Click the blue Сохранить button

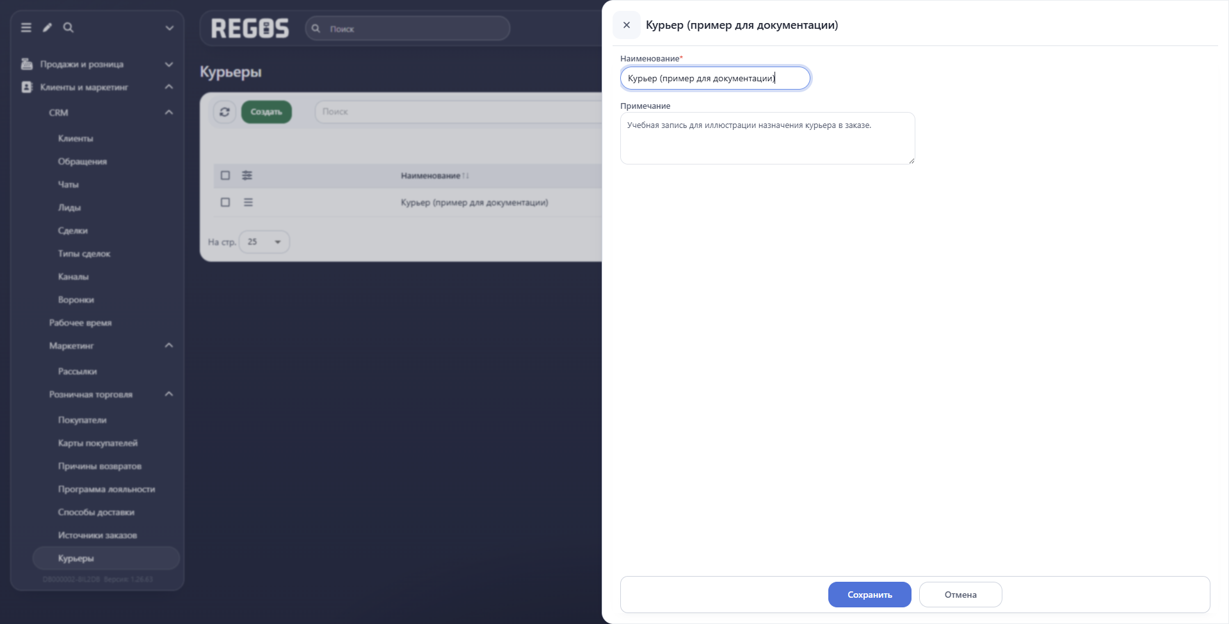(x=870, y=595)
